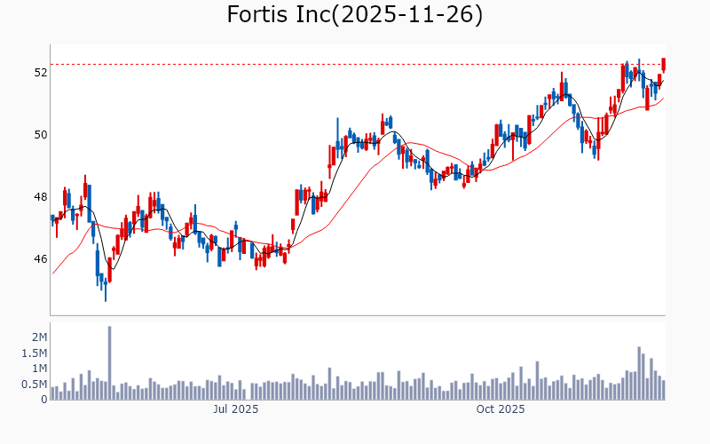
Task: Click the 0 volume axis label
Action: pos(43,400)
